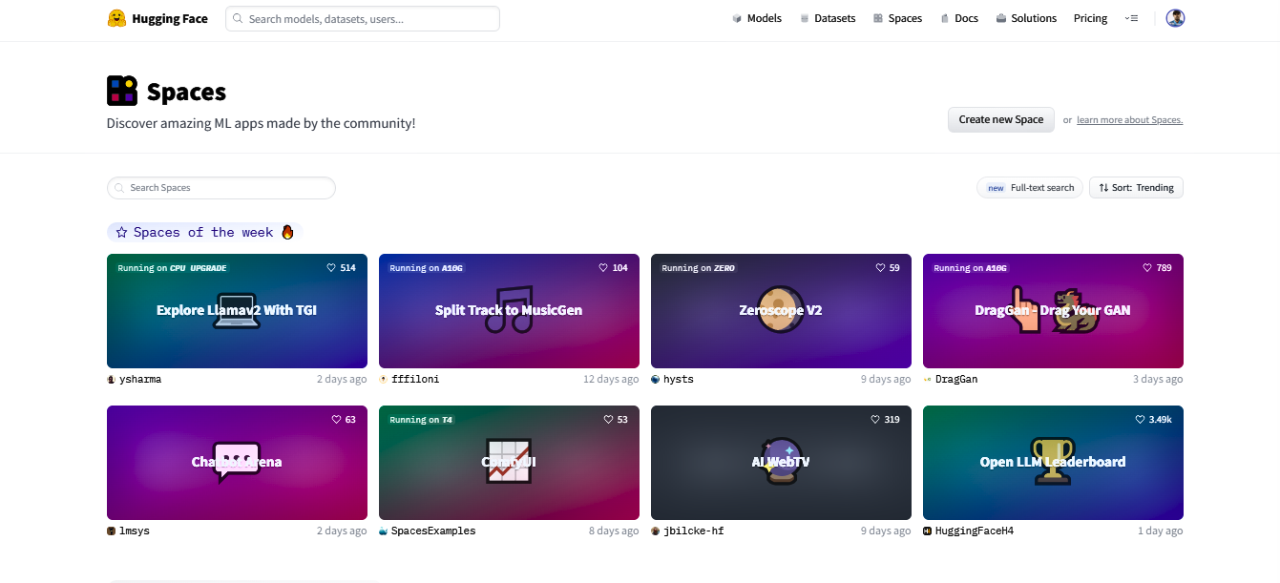Click the ysharma author avatar
This screenshot has width=1280, height=583.
(x=111, y=380)
